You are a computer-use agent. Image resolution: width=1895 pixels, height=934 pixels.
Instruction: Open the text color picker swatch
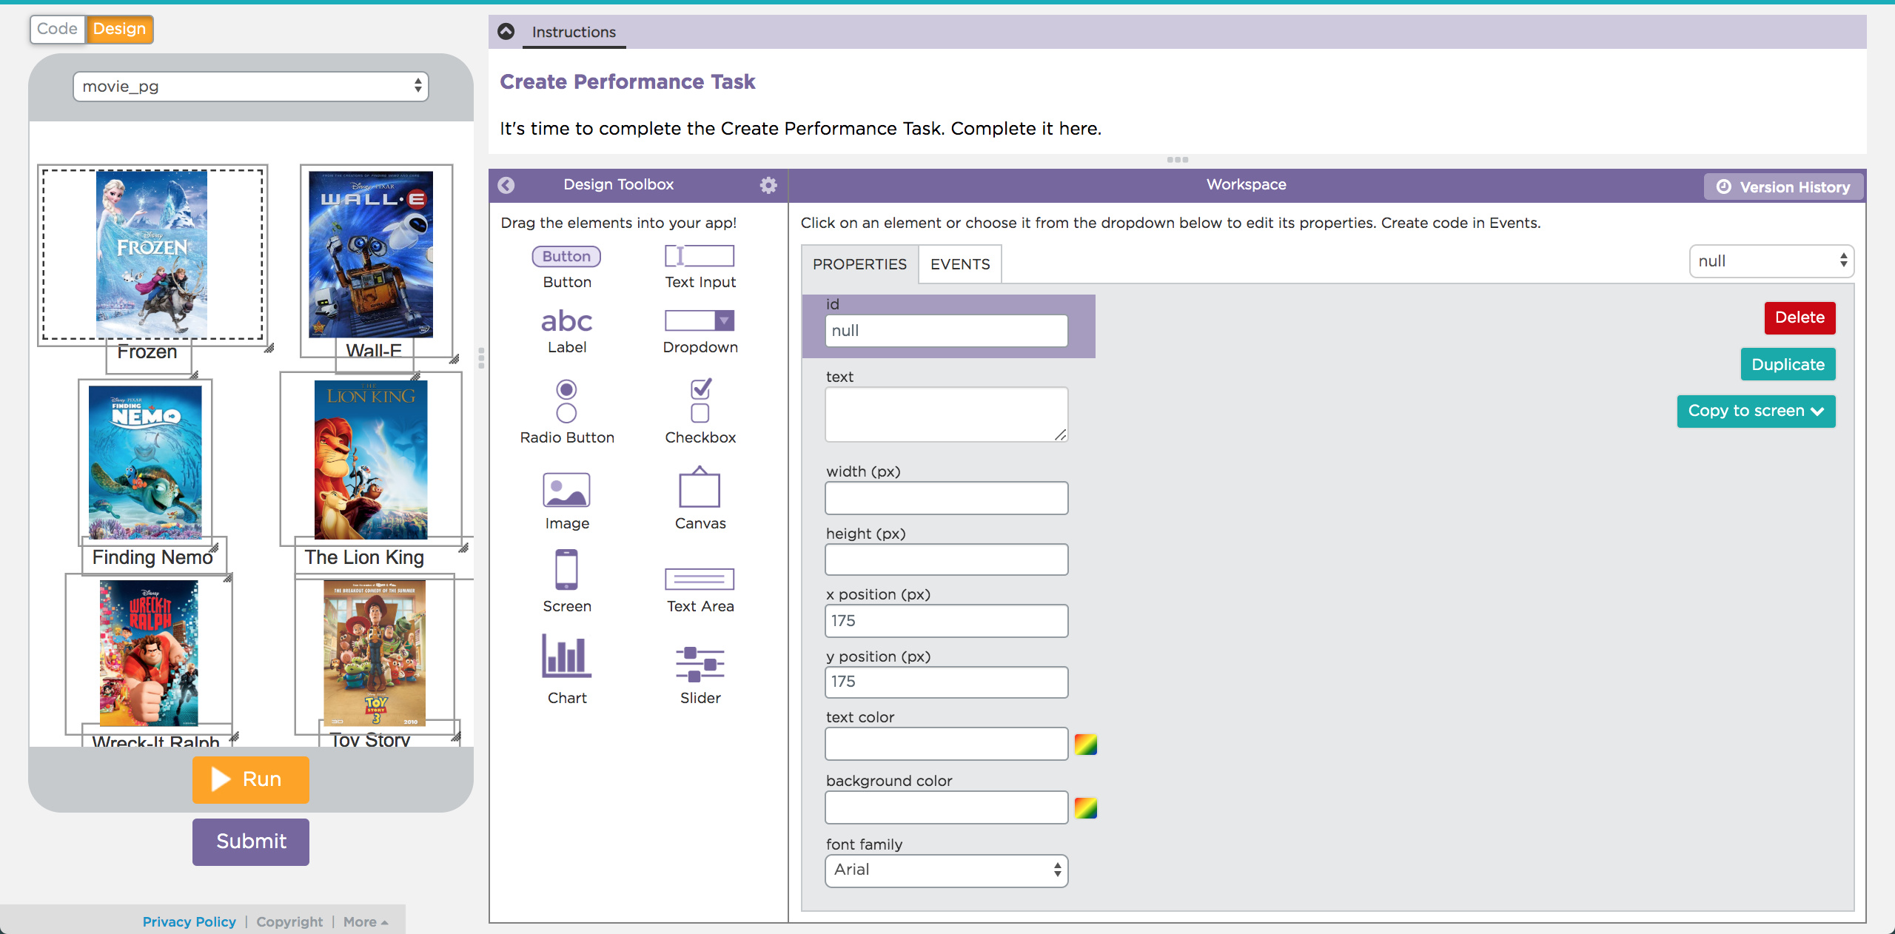(1085, 744)
